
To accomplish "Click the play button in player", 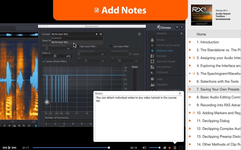I will (x=9, y=148).
